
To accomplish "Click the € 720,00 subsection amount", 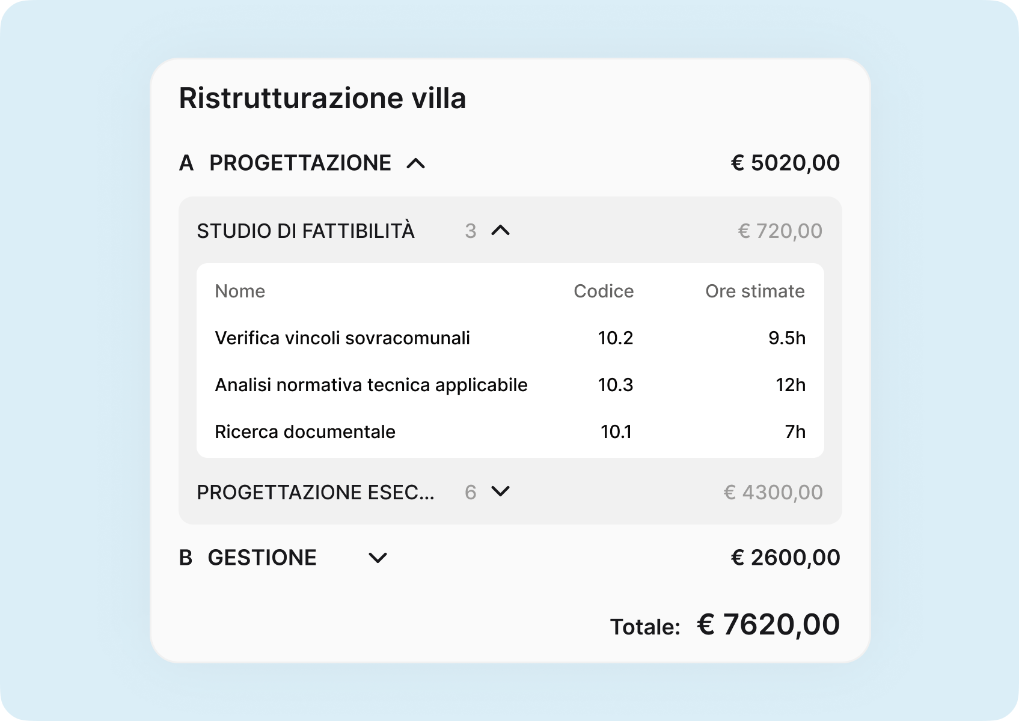I will (x=780, y=231).
